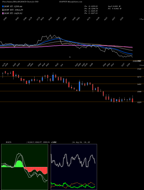Click the thick blue EMA line peak

(59, 39)
